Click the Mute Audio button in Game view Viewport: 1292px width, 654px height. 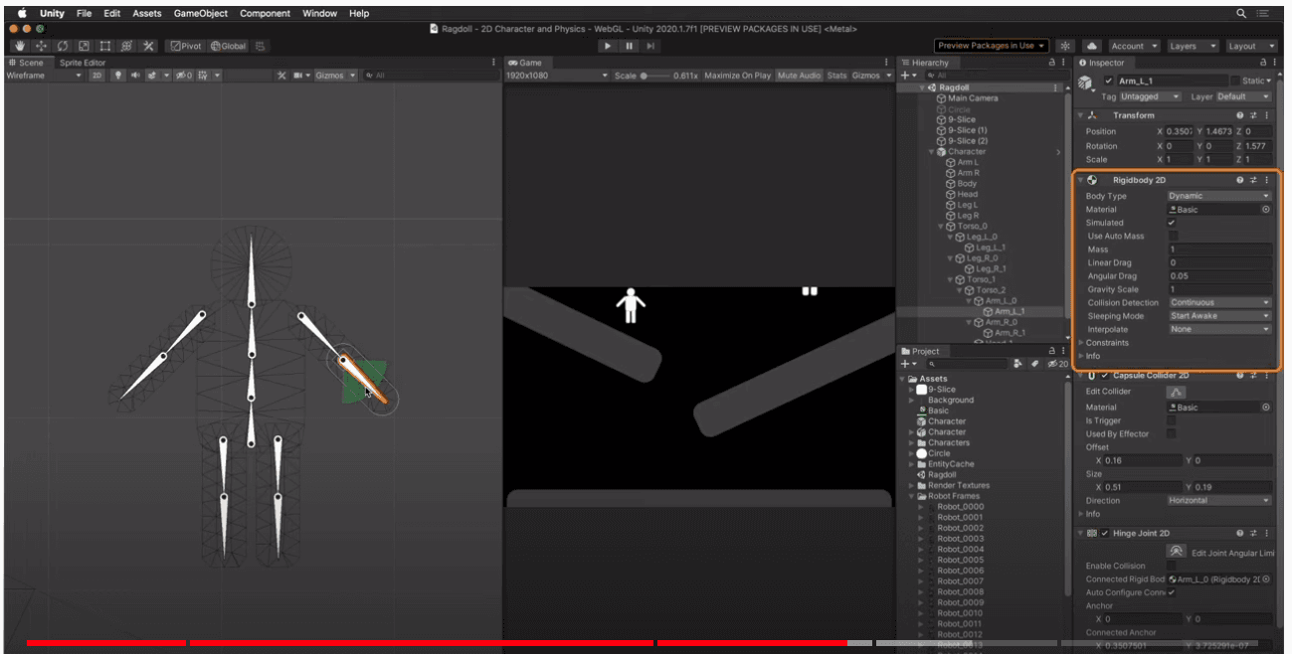click(799, 76)
